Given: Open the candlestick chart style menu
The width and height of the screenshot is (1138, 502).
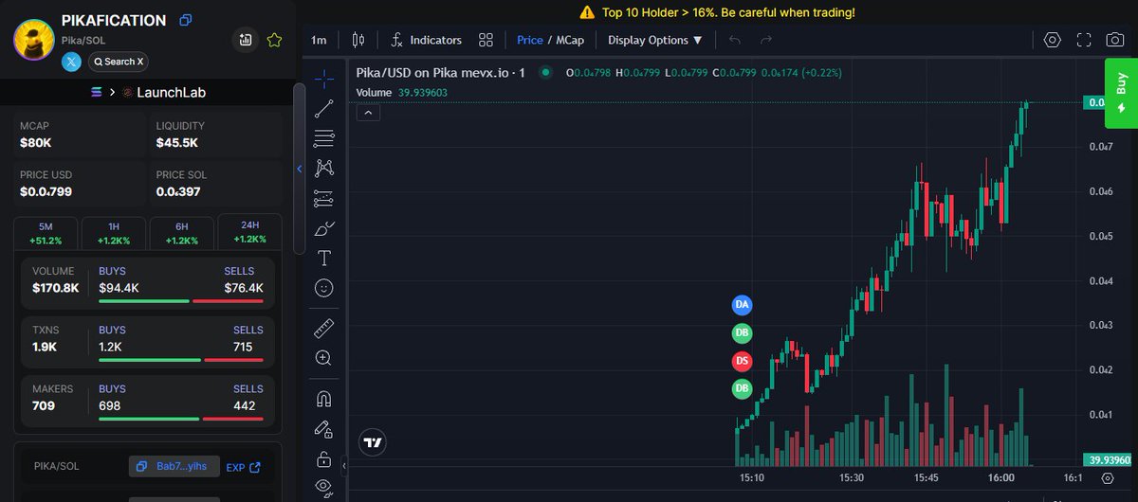Looking at the screenshot, I should (x=358, y=40).
